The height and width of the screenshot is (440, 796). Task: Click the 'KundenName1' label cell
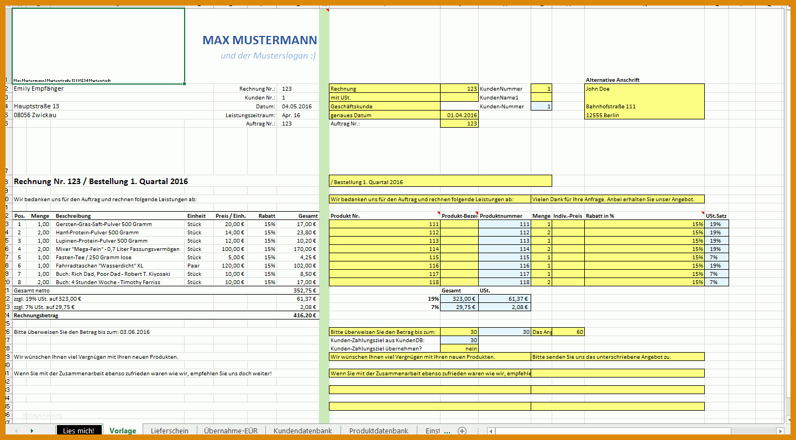pyautogui.click(x=505, y=97)
